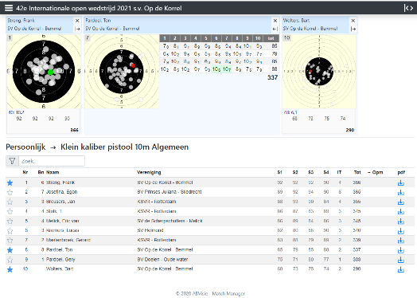Open Streng, Frank's target thumbnail
The width and height of the screenshot is (417, 298).
pyautogui.click(x=44, y=72)
